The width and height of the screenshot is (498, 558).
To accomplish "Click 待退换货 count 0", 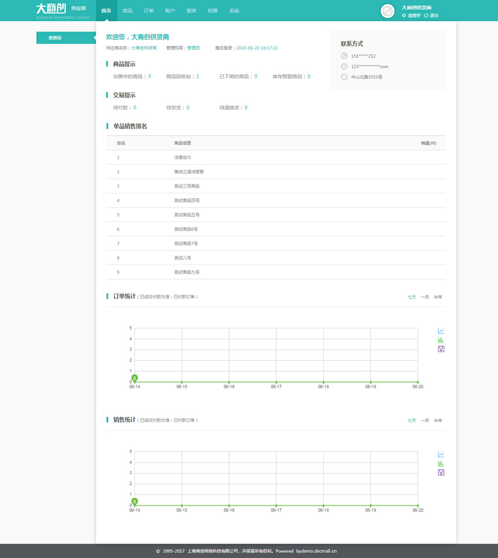I will [x=246, y=108].
